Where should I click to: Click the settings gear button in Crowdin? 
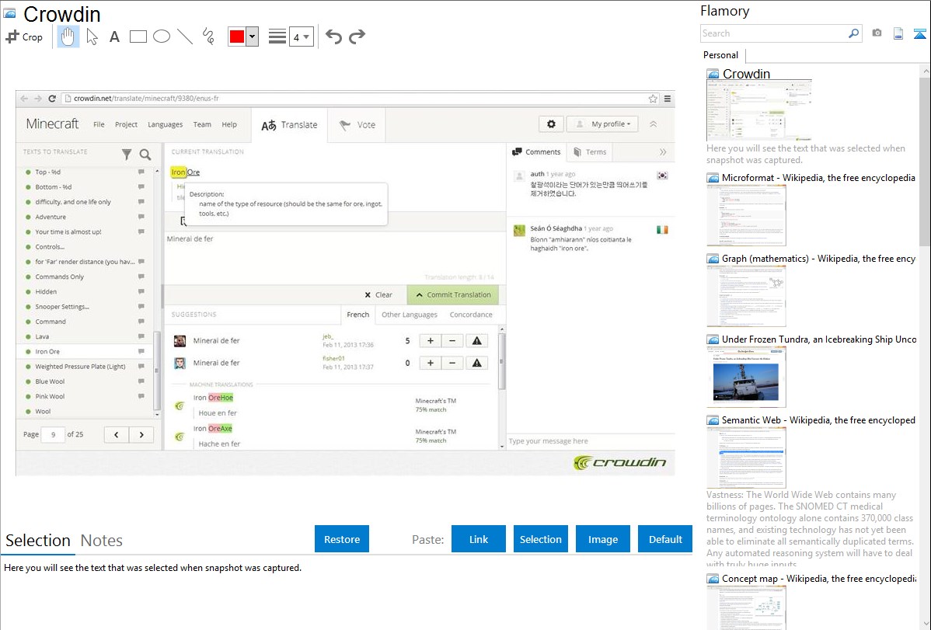click(551, 124)
